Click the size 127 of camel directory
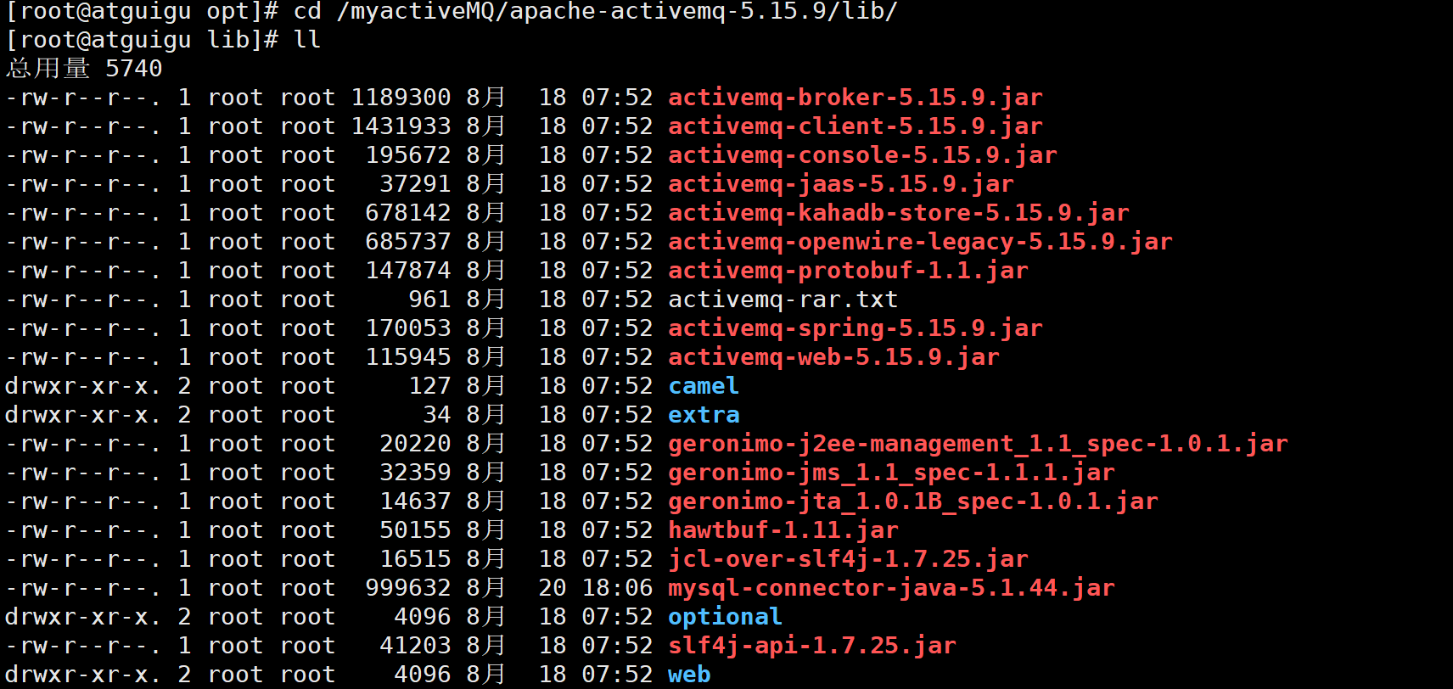Screen dimensions: 1453x689 point(430,387)
